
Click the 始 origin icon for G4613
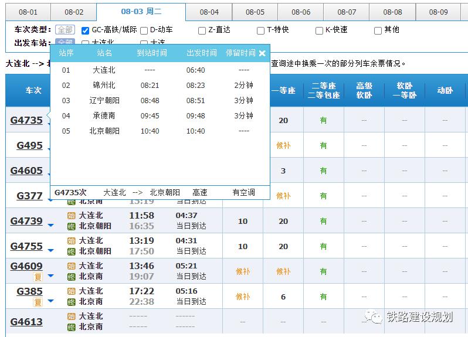tap(72, 316)
